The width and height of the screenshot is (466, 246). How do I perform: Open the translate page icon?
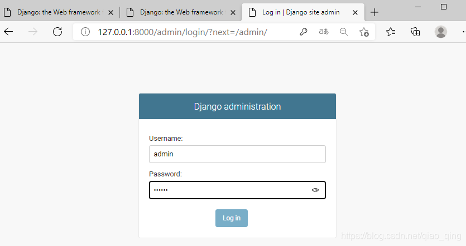(x=324, y=31)
